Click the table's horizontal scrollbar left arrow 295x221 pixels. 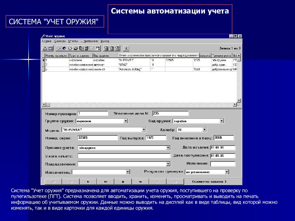pyautogui.click(x=44, y=104)
